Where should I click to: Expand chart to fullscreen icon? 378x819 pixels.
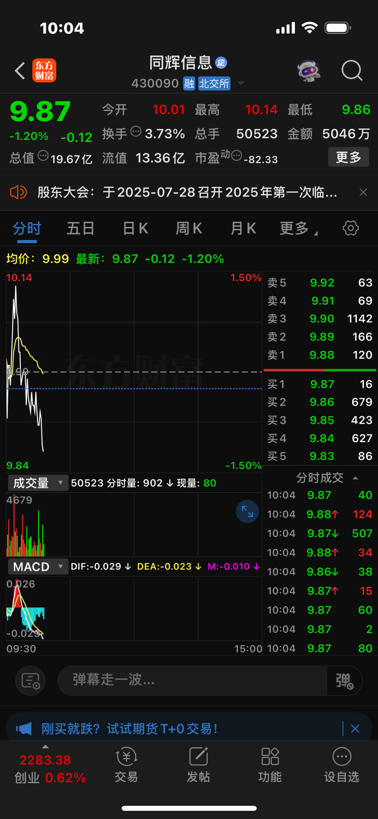248,512
